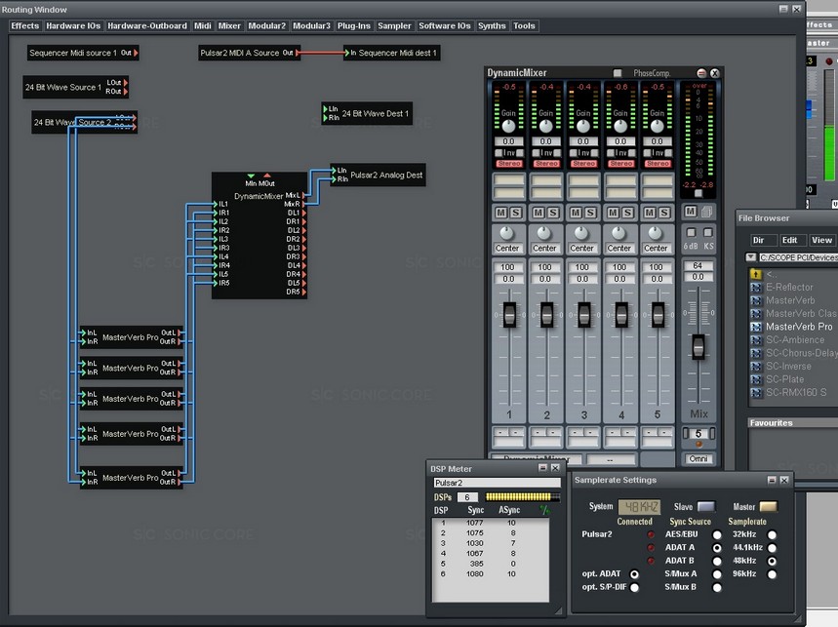Select MasterVerb in the File Browser list
The height and width of the screenshot is (627, 838).
click(790, 300)
